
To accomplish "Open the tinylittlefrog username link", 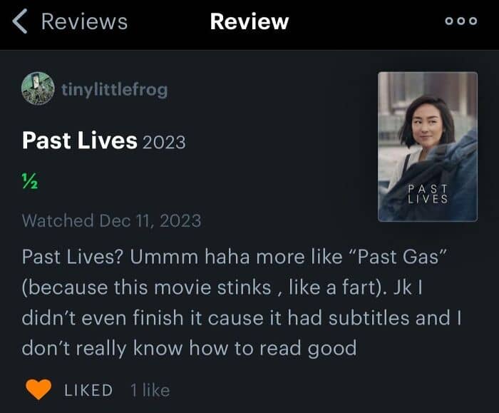I will [115, 89].
